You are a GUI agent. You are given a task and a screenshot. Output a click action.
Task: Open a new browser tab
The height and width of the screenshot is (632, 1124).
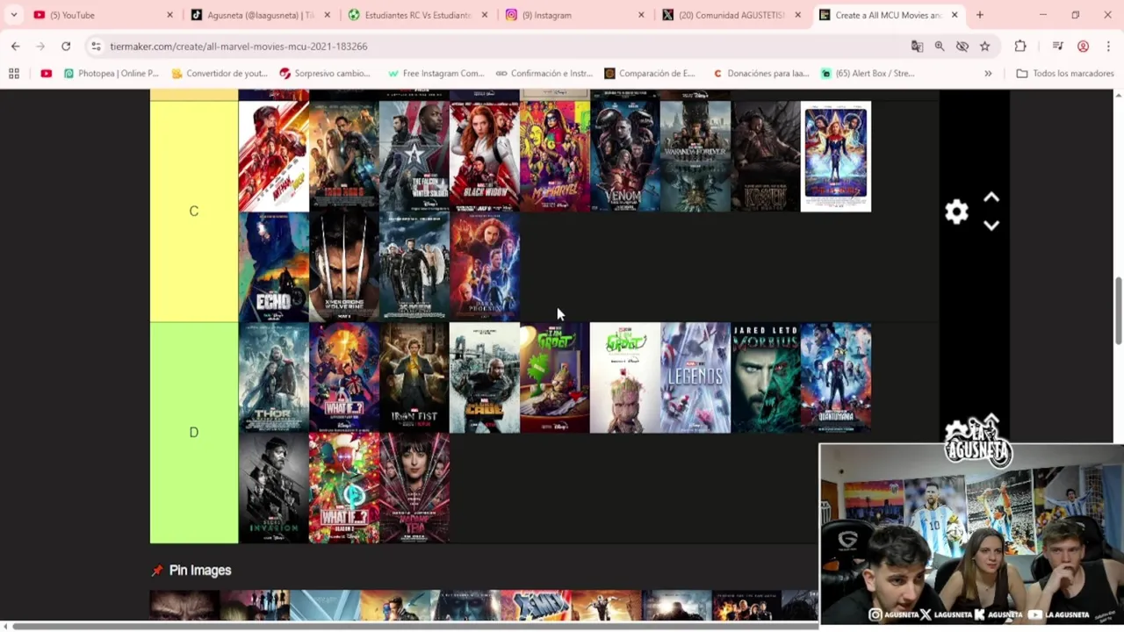tap(979, 15)
